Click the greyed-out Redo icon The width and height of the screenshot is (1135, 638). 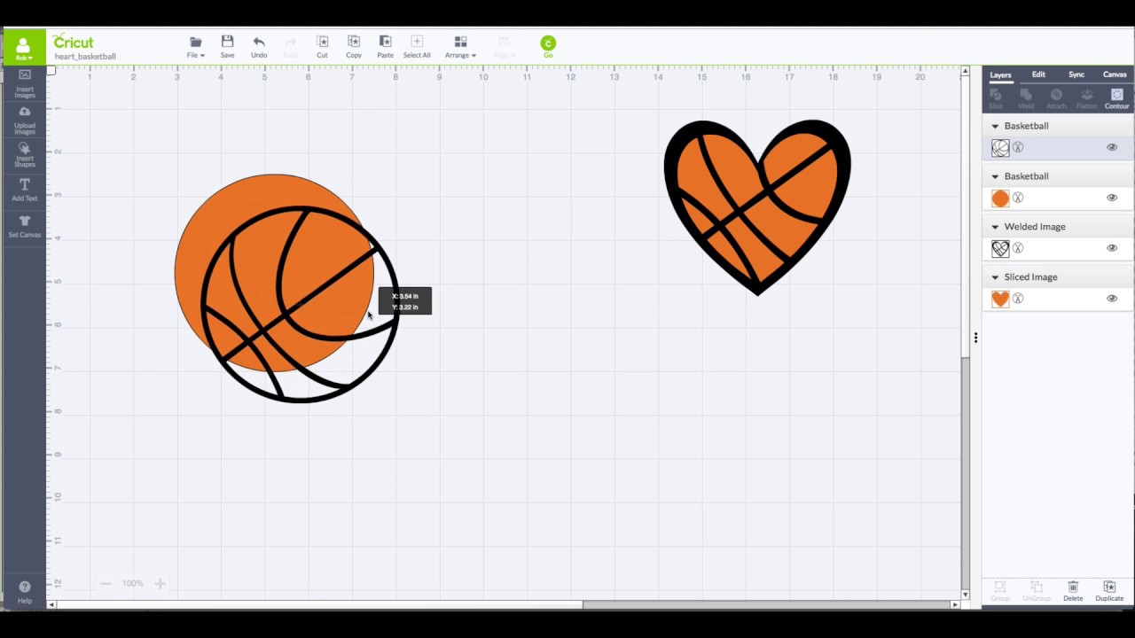tap(290, 47)
